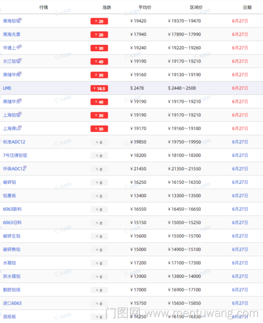Viewport: 263px width, 323px height.
Task: Click the 6月27日 date in 水箱铝 row
Action: (240, 263)
